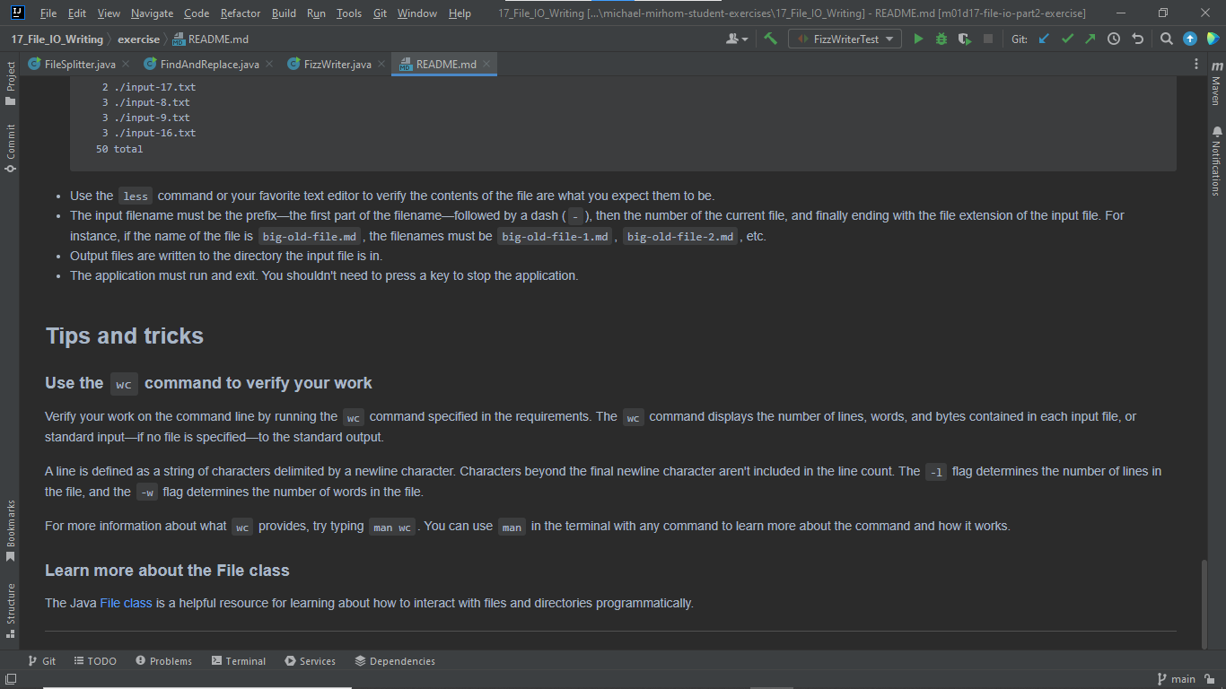This screenshot has width=1226, height=689.
Task: Click the Stop square icon
Action: [988, 39]
